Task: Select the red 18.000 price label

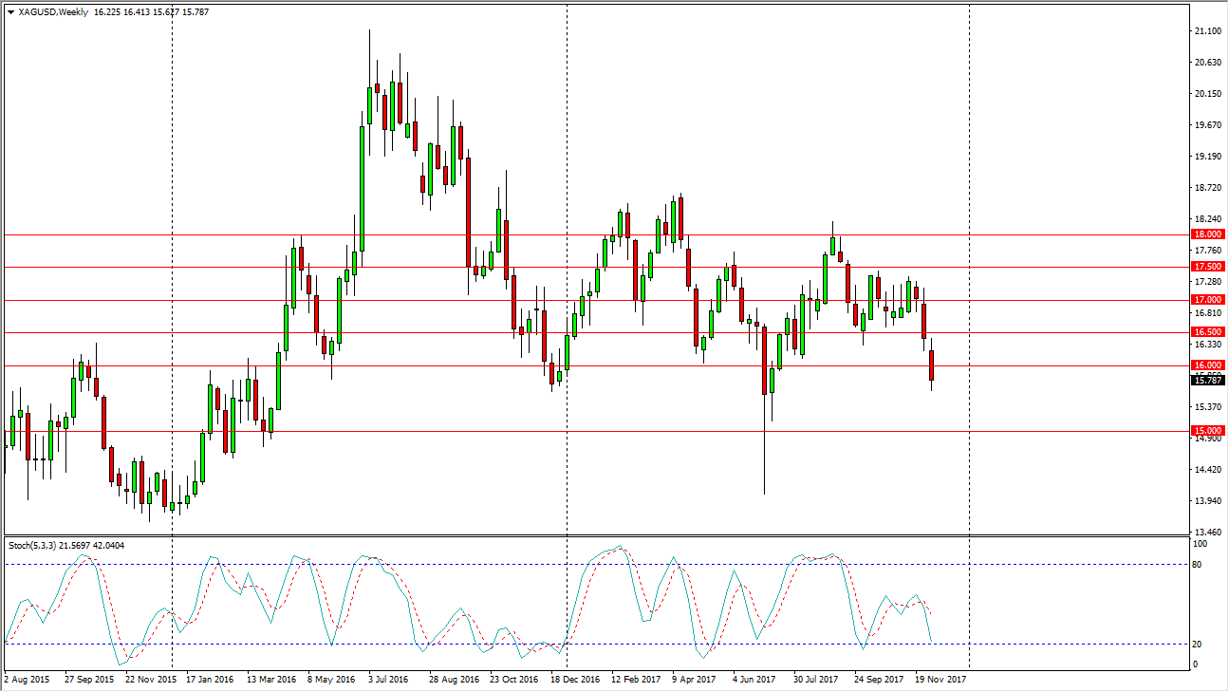Action: [1207, 234]
